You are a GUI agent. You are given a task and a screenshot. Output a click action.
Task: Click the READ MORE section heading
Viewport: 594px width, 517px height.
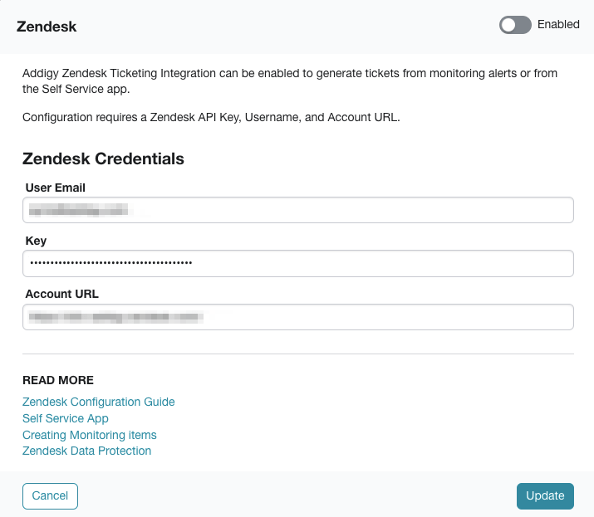tap(58, 380)
